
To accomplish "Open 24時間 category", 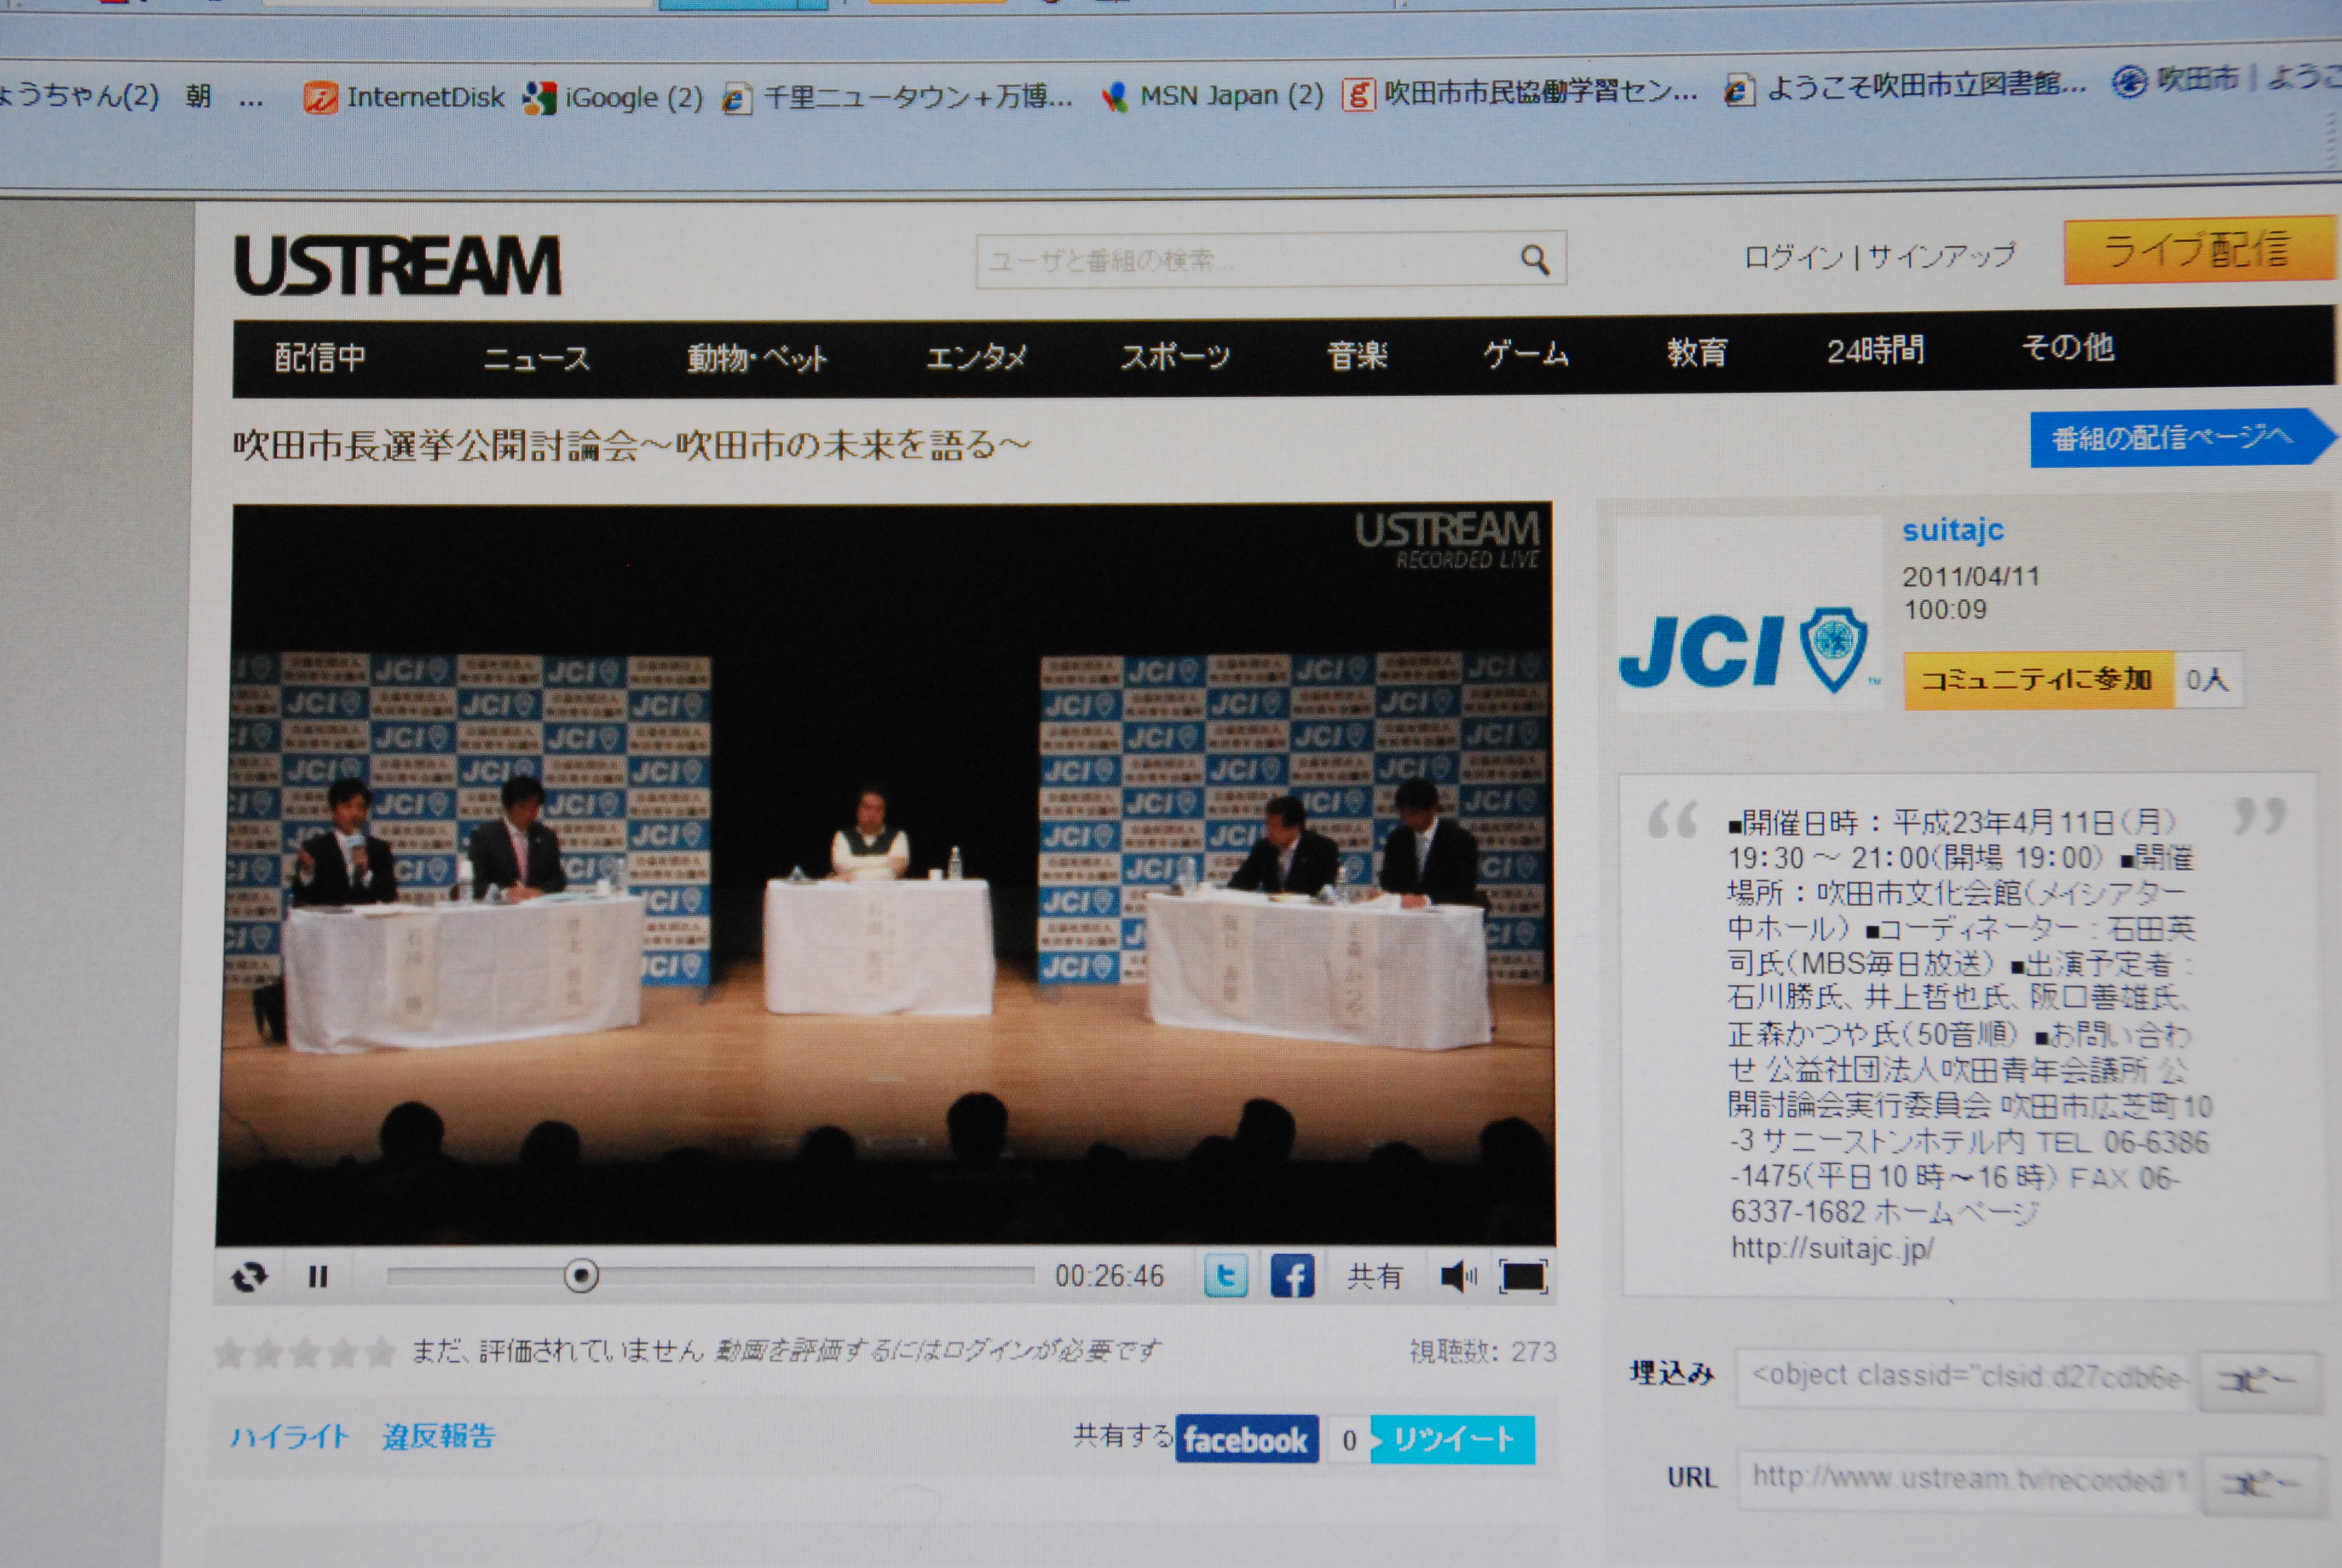I will click(1875, 350).
